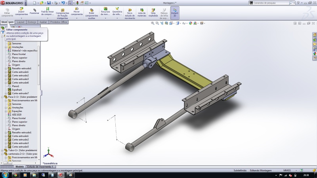Open Lista de materiais

coord(142,13)
